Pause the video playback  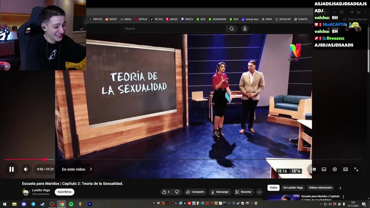[12, 169]
